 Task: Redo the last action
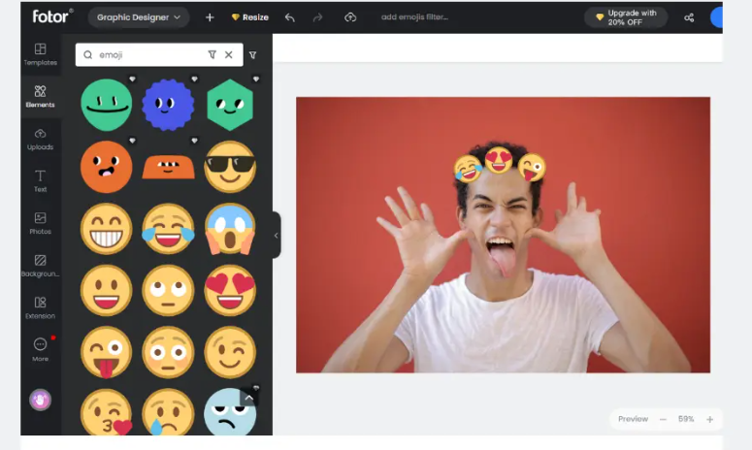click(317, 17)
